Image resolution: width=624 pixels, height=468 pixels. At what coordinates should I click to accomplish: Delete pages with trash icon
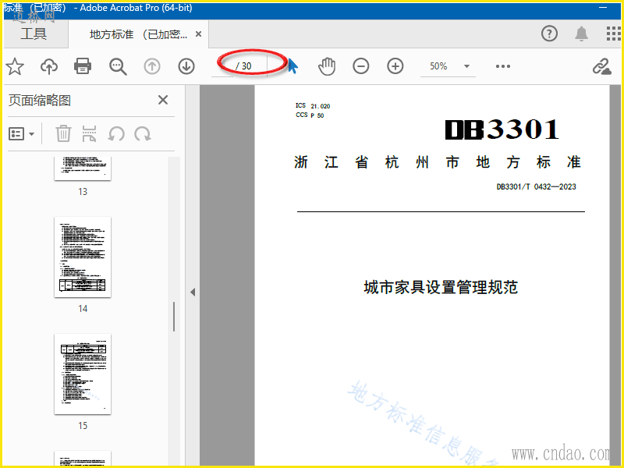(x=63, y=133)
